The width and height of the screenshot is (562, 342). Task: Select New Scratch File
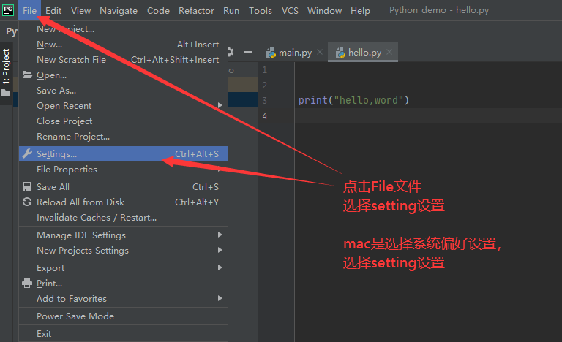point(123,60)
